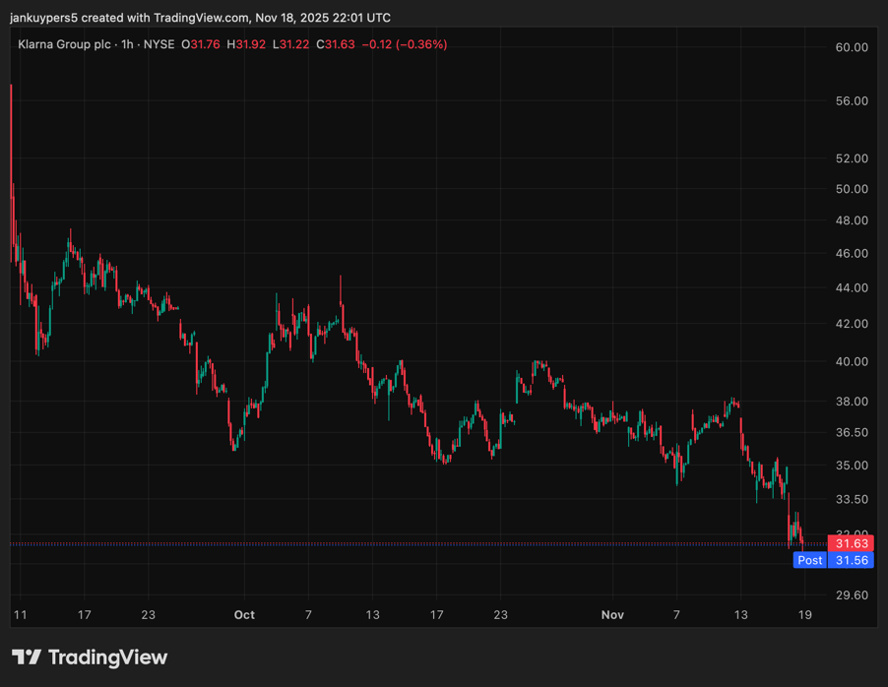Click the 35.00 price axis label

pos(852,465)
